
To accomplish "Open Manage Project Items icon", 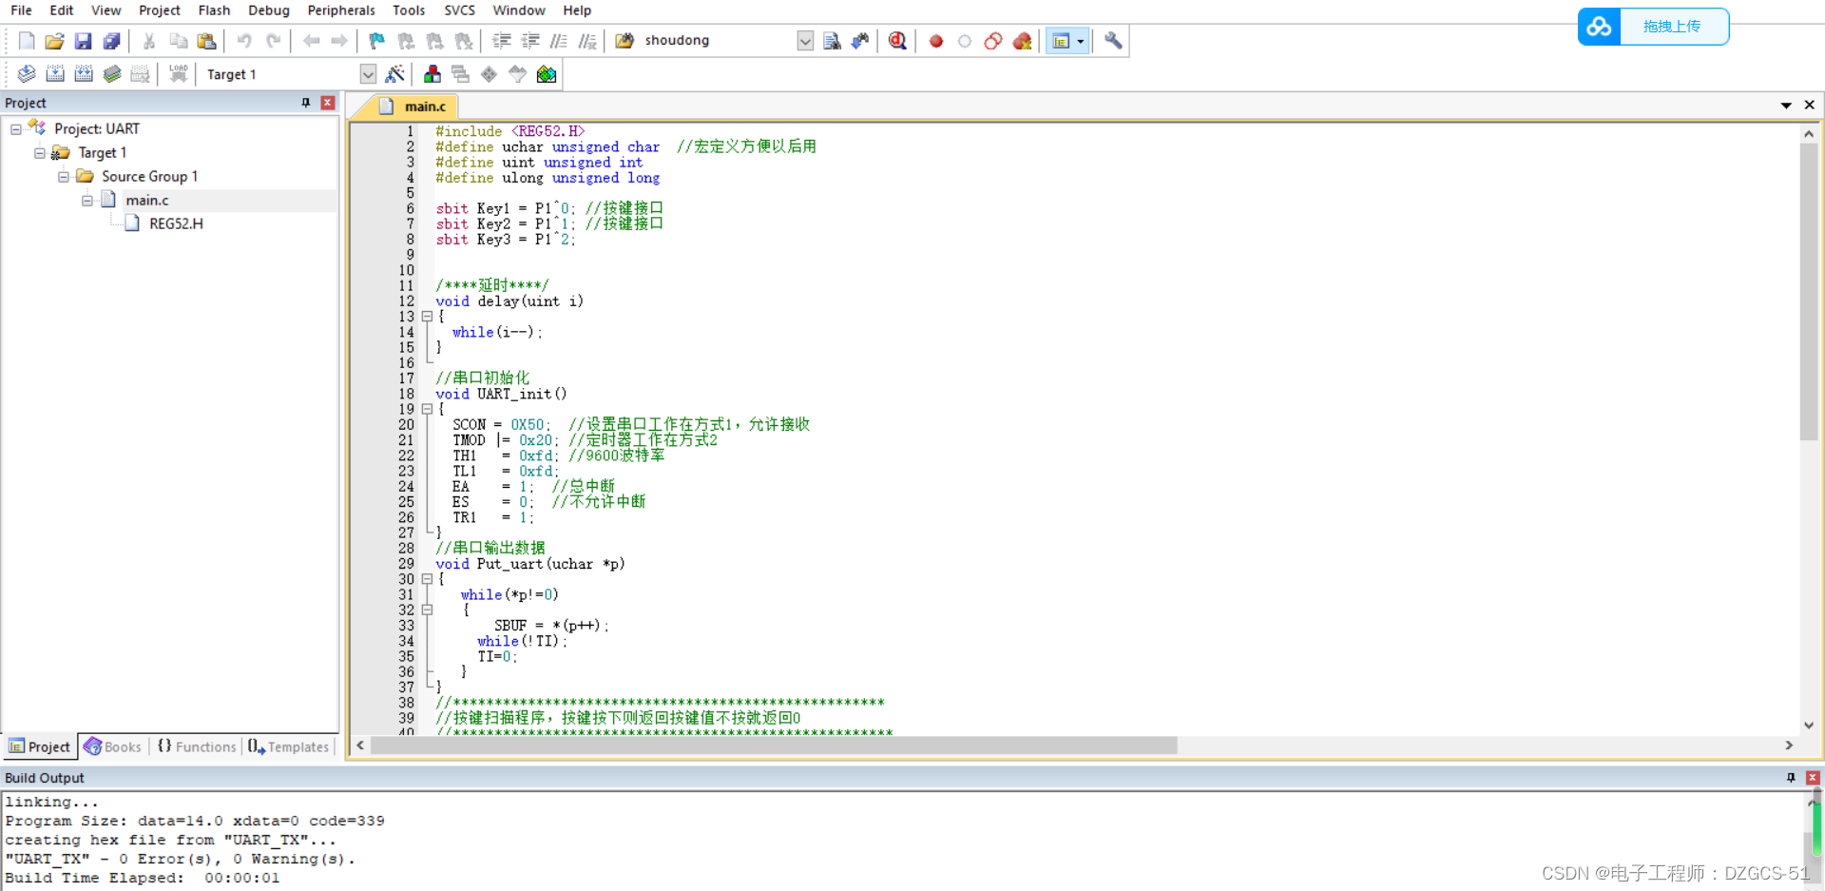I will click(x=432, y=74).
